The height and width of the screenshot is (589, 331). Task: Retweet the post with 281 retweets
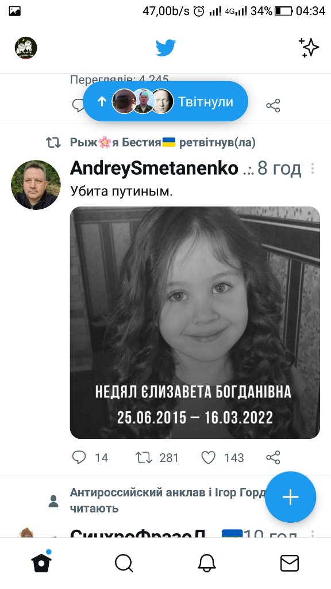click(x=156, y=457)
